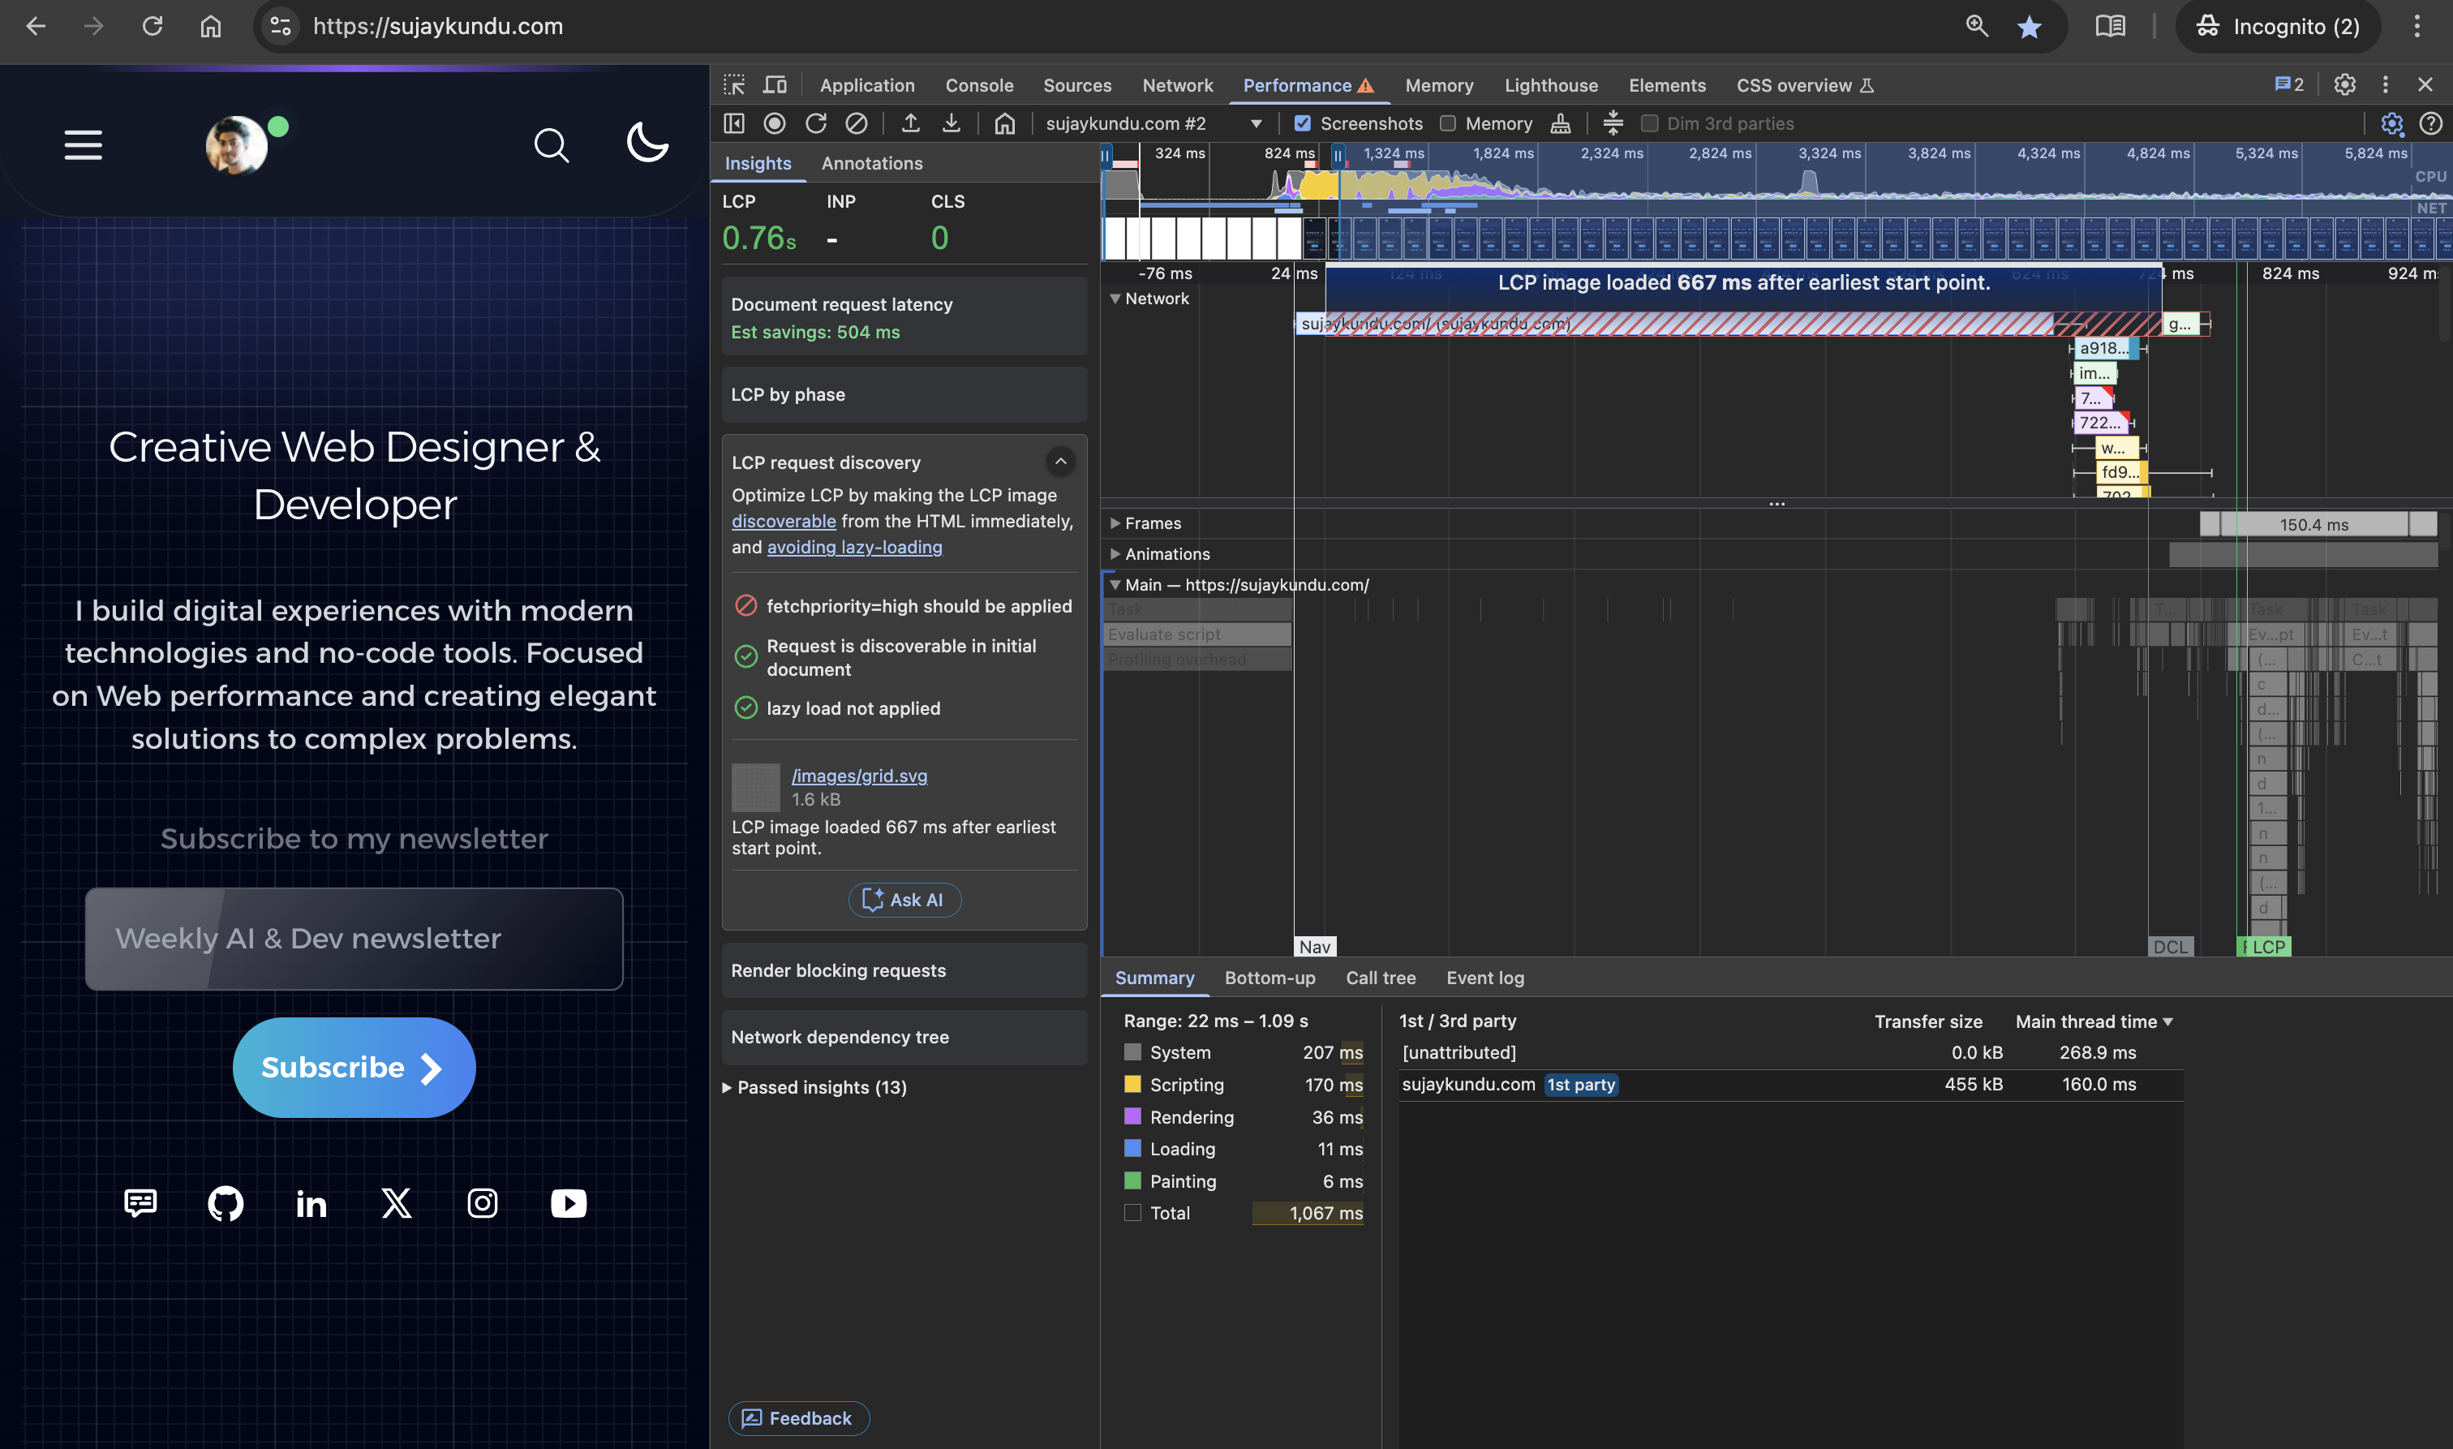Bookmark star icon in address bar
This screenshot has width=2453, height=1449.
tap(2030, 26)
